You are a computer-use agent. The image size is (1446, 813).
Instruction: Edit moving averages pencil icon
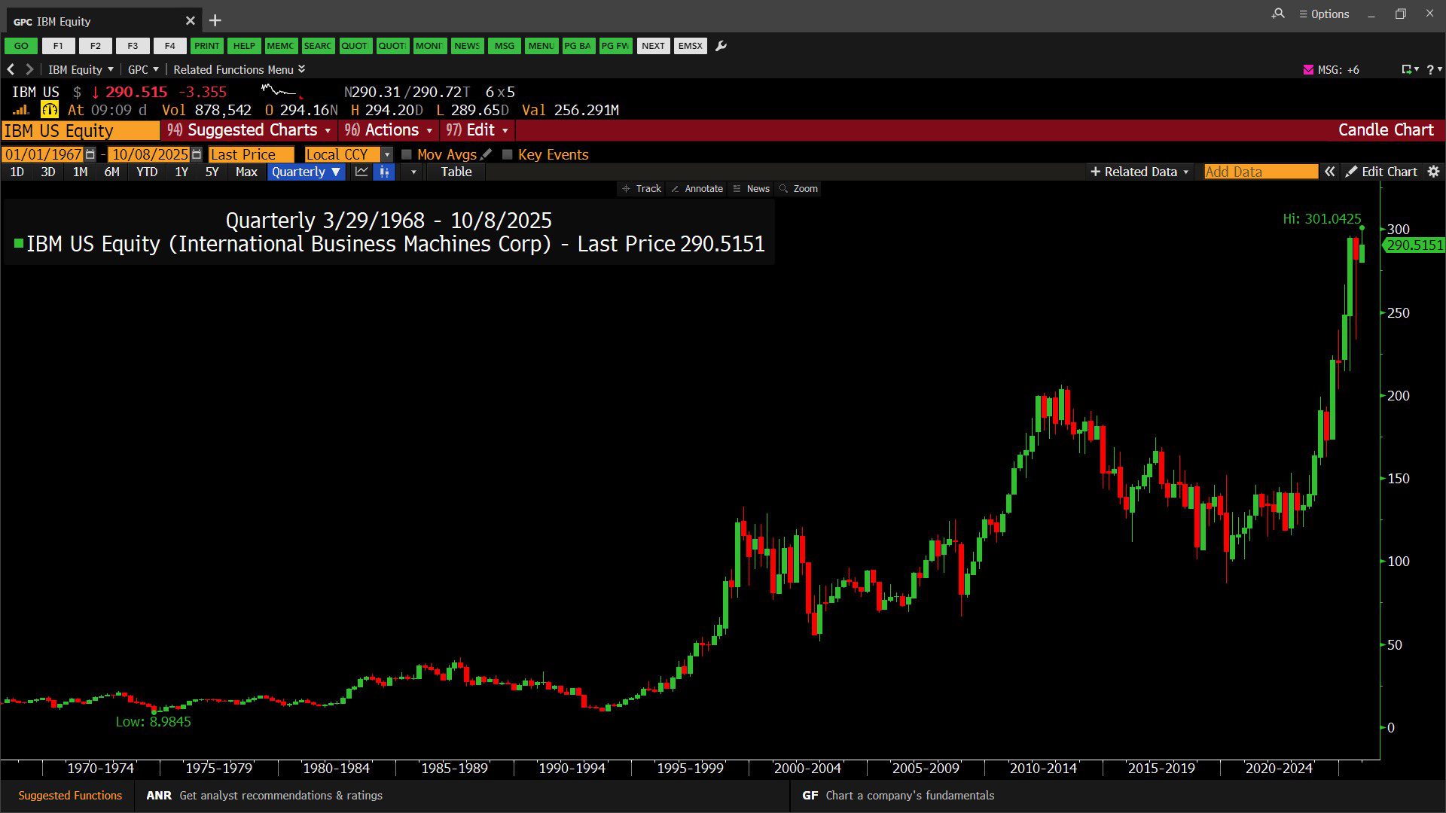(x=486, y=154)
